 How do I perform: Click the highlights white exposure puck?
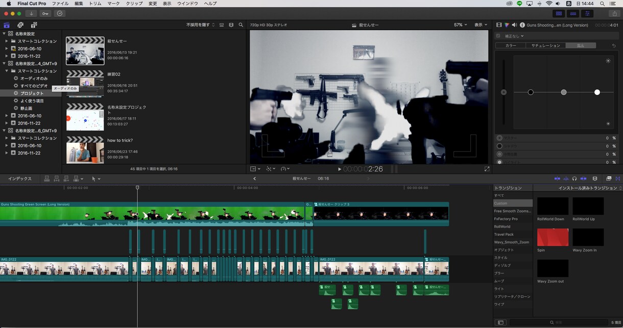[597, 92]
